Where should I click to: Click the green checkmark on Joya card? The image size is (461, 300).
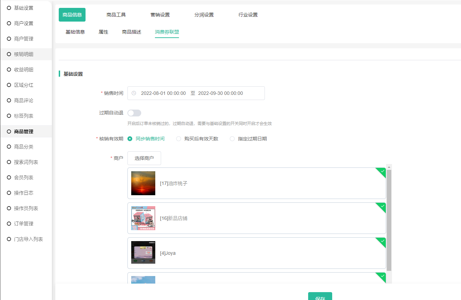382,241
